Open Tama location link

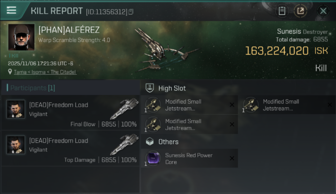(x=20, y=72)
